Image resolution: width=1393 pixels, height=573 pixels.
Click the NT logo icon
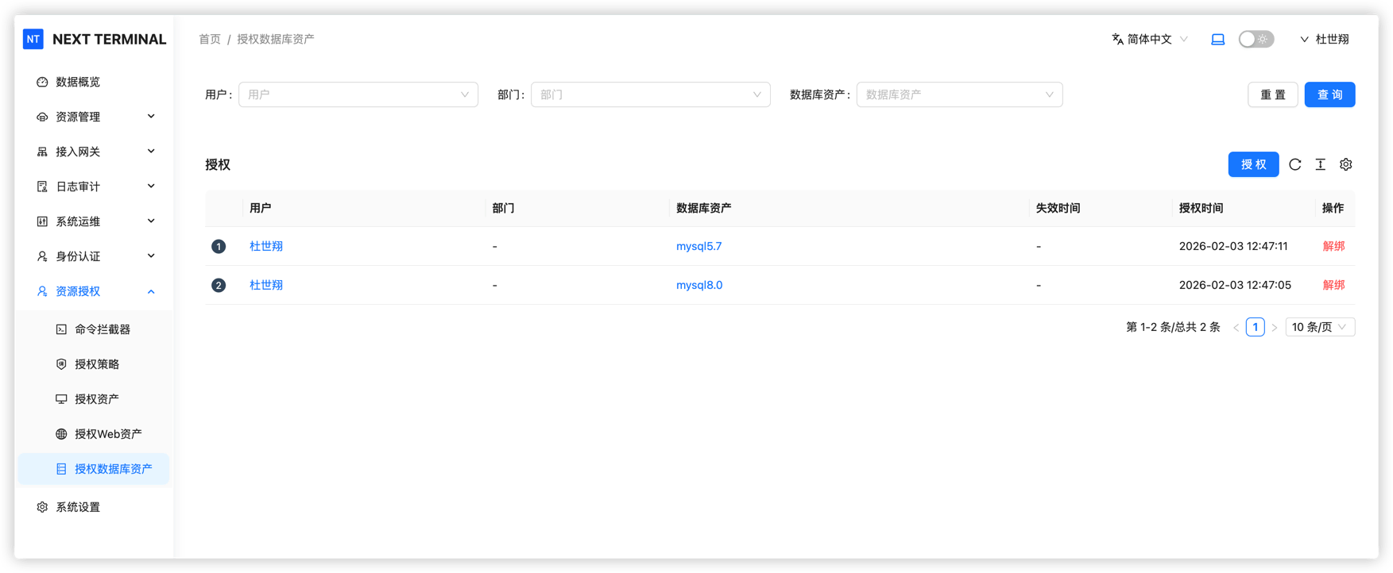coord(33,39)
